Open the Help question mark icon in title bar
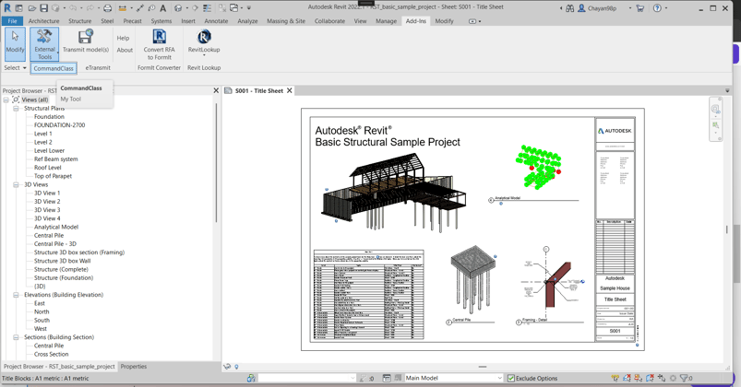This screenshot has width=741, height=387. coord(657,8)
